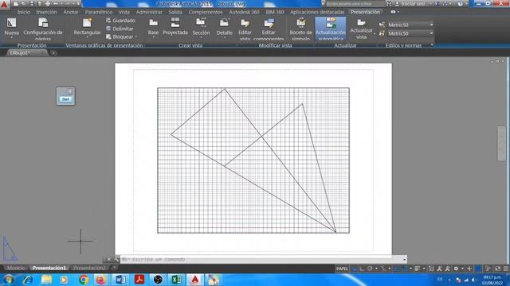This screenshot has height=286, width=510.
Task: Click Quick Access undo arrow
Action: (x=56, y=4)
